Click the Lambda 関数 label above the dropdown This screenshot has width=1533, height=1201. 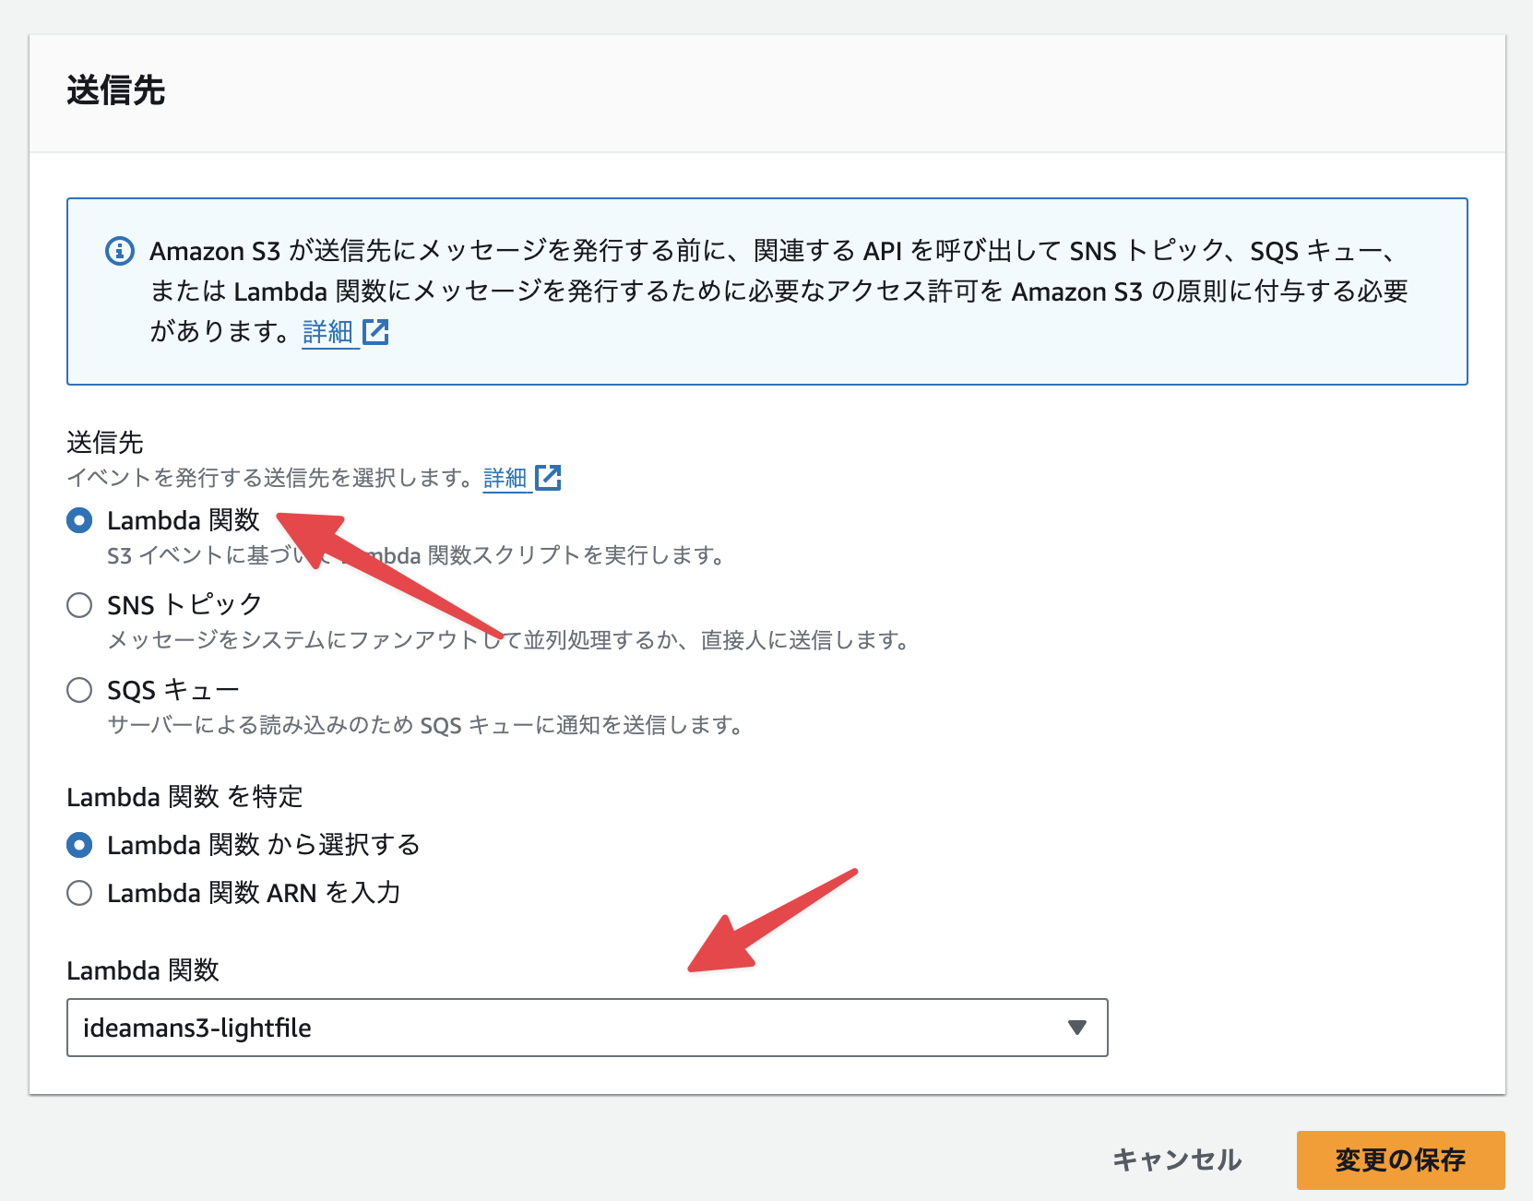[143, 970]
